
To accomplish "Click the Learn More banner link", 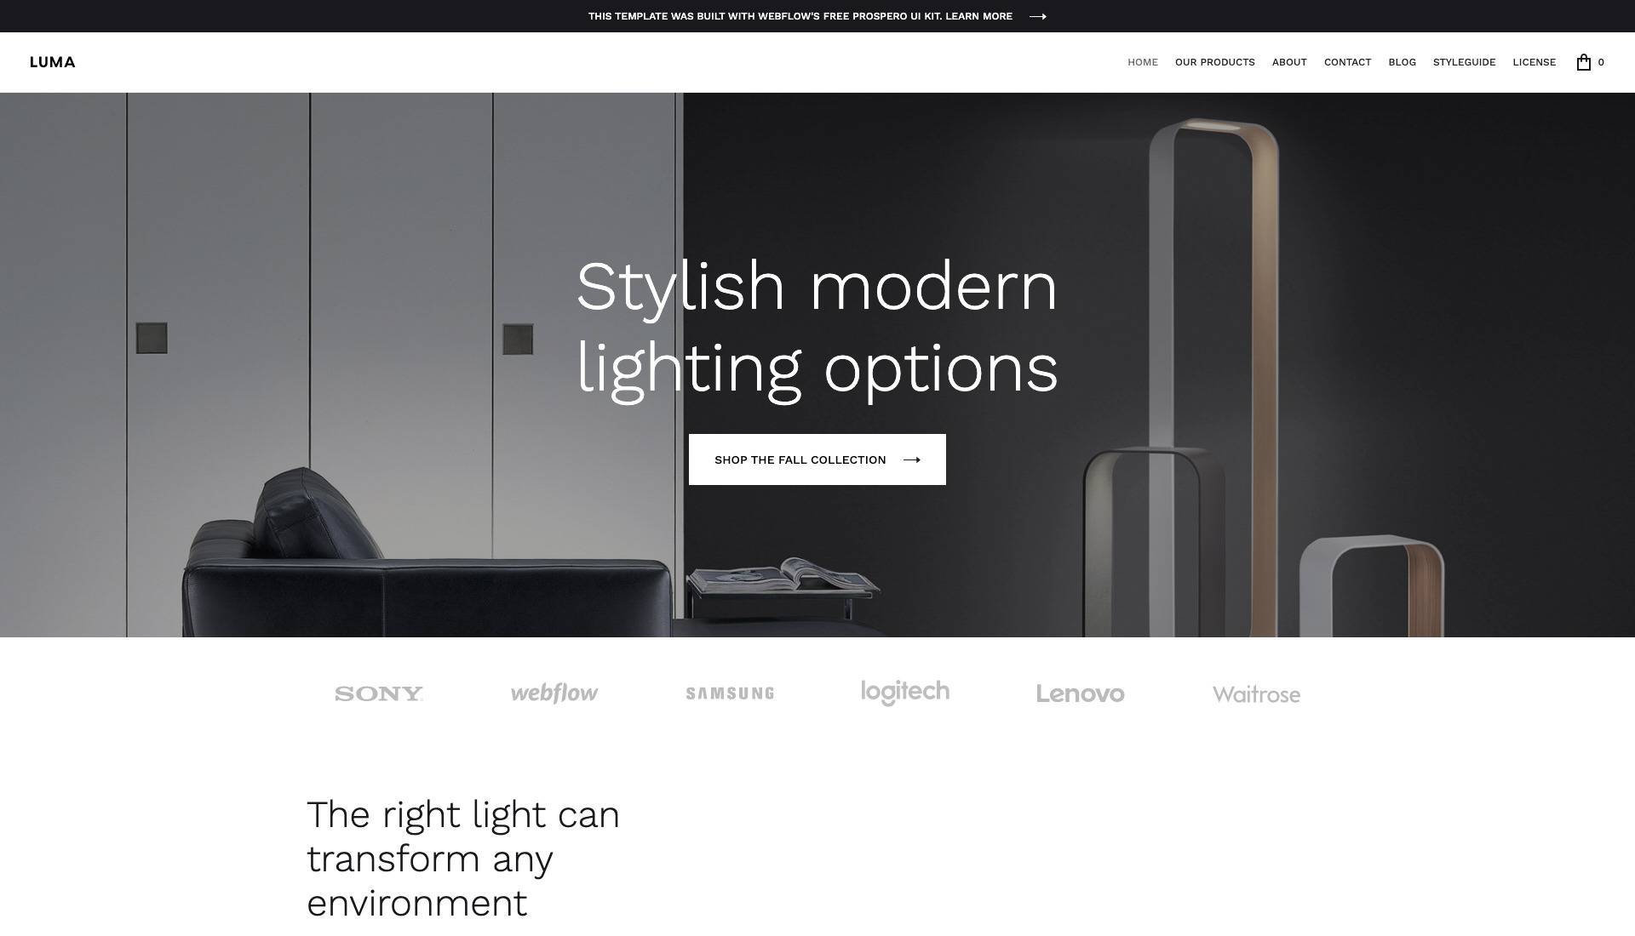I will [978, 16].
